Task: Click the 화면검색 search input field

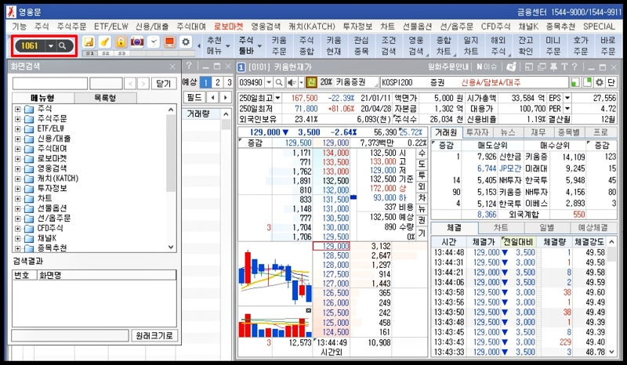Action: click(50, 84)
